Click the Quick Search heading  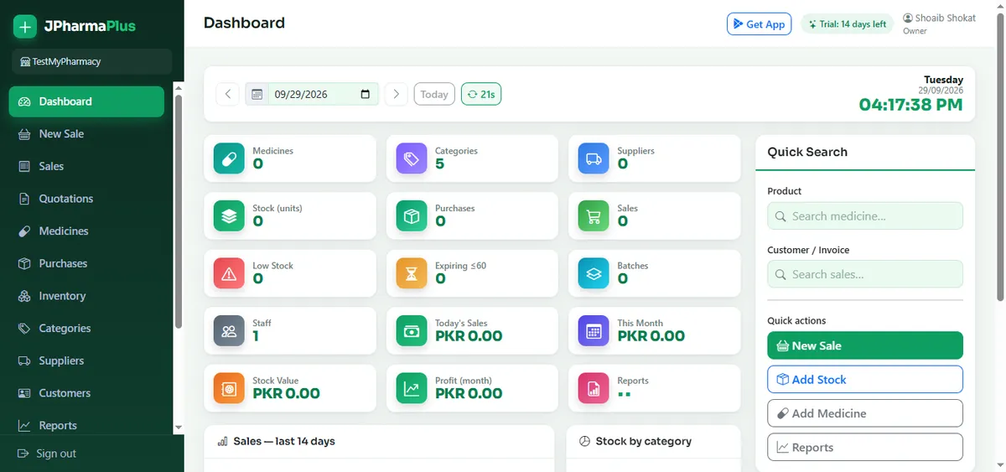click(x=807, y=152)
